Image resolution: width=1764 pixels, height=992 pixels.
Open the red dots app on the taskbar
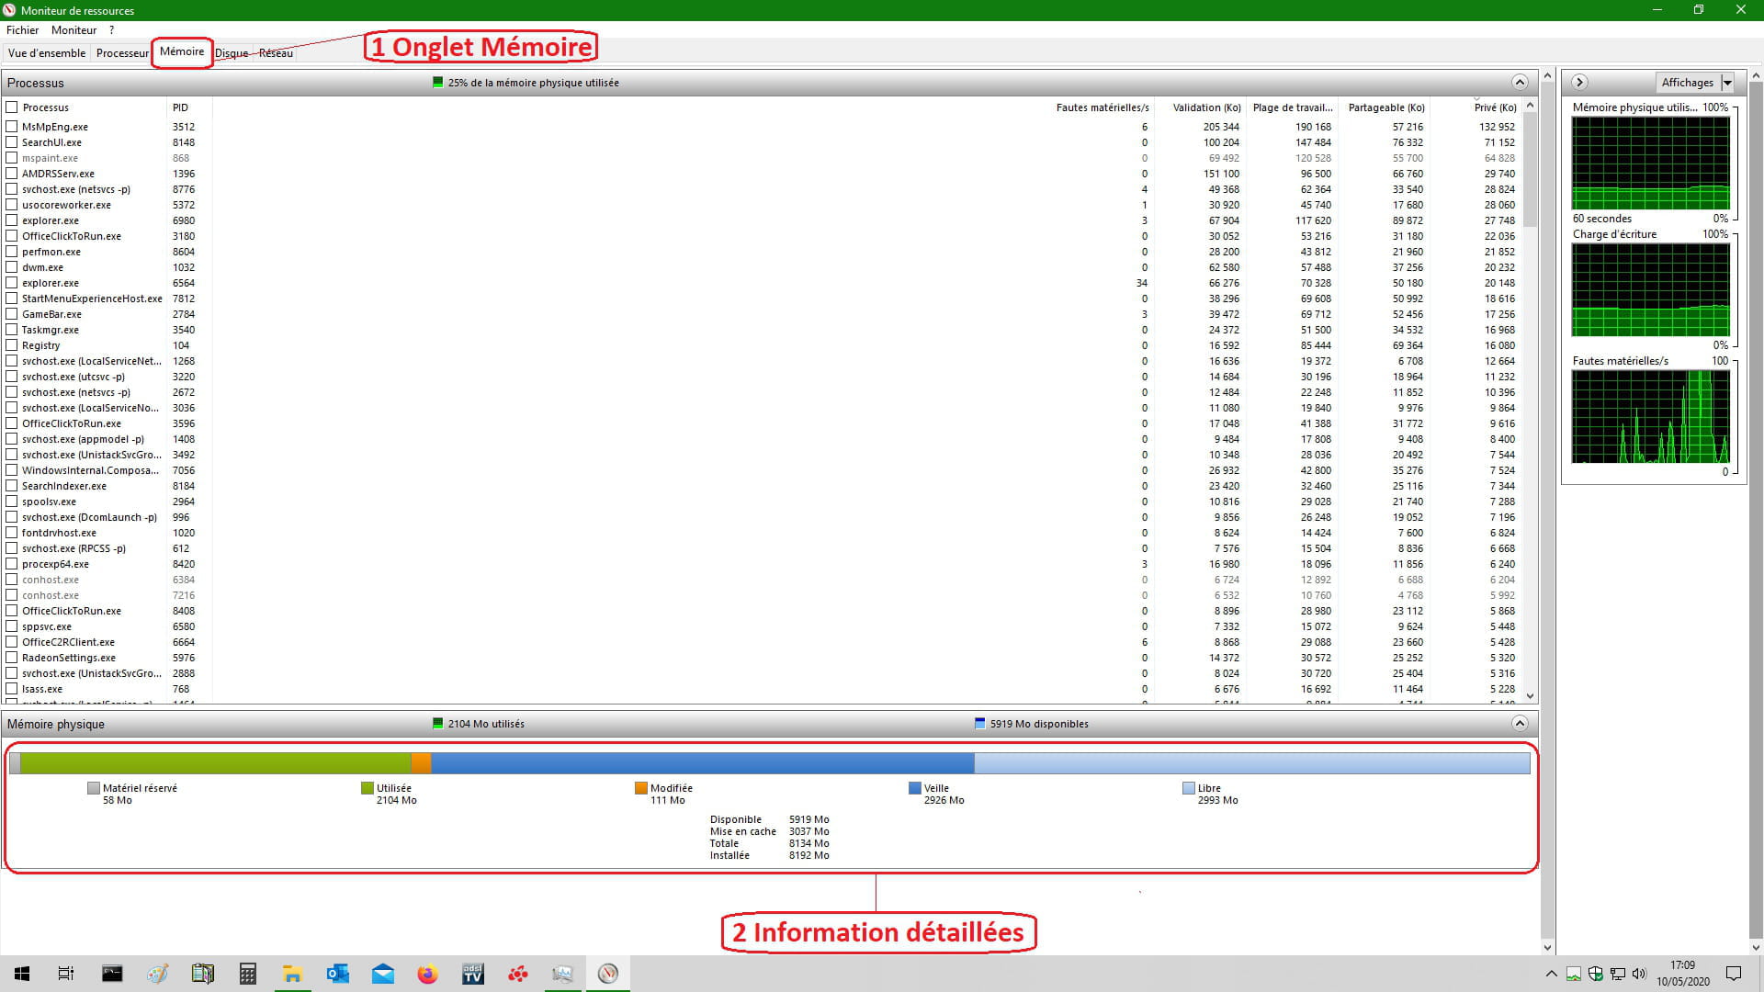click(x=517, y=974)
